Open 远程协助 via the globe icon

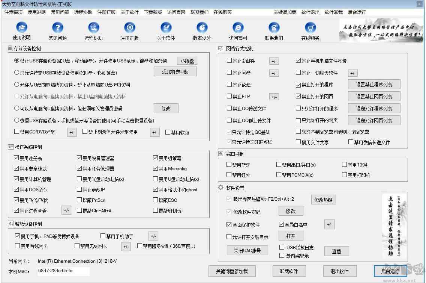(x=93, y=31)
